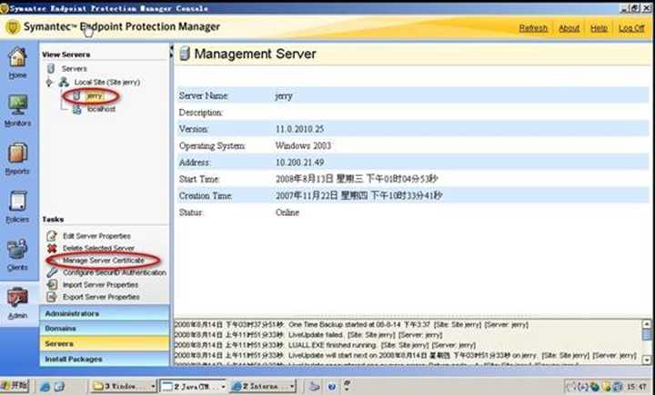The height and width of the screenshot is (395, 655).
Task: Click Configure SecurID Authentication task
Action: coord(115,272)
